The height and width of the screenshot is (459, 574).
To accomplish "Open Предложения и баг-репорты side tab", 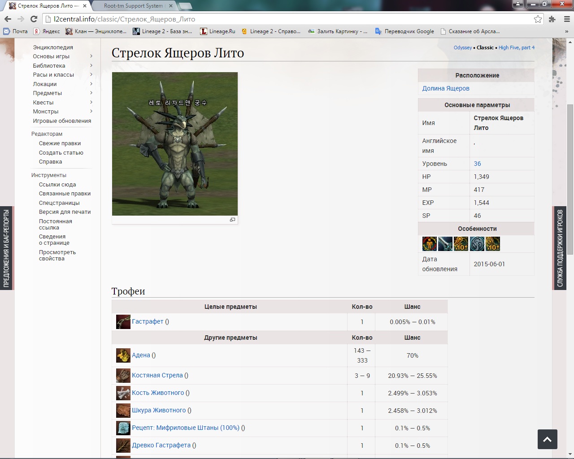I will click(x=6, y=248).
